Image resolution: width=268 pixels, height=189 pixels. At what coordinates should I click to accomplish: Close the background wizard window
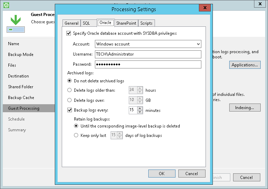260,4
